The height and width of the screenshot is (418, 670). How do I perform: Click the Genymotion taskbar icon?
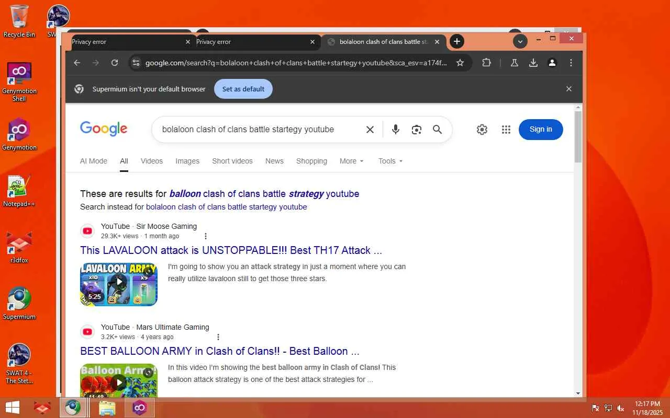coord(139,408)
